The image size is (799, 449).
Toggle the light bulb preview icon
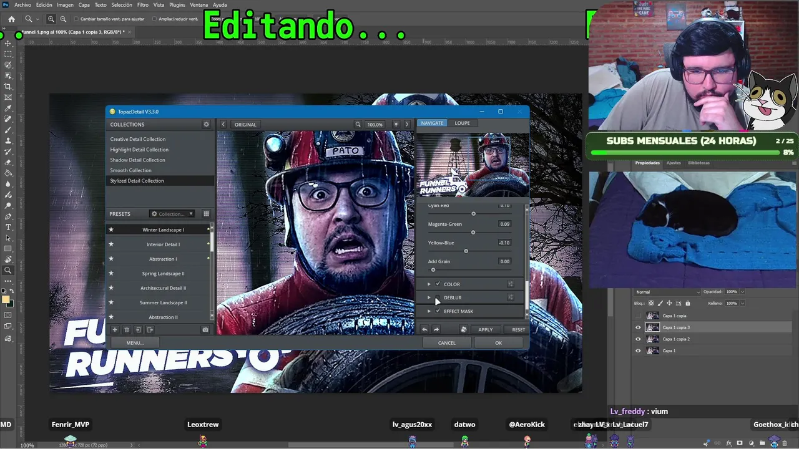pyautogui.click(x=396, y=124)
